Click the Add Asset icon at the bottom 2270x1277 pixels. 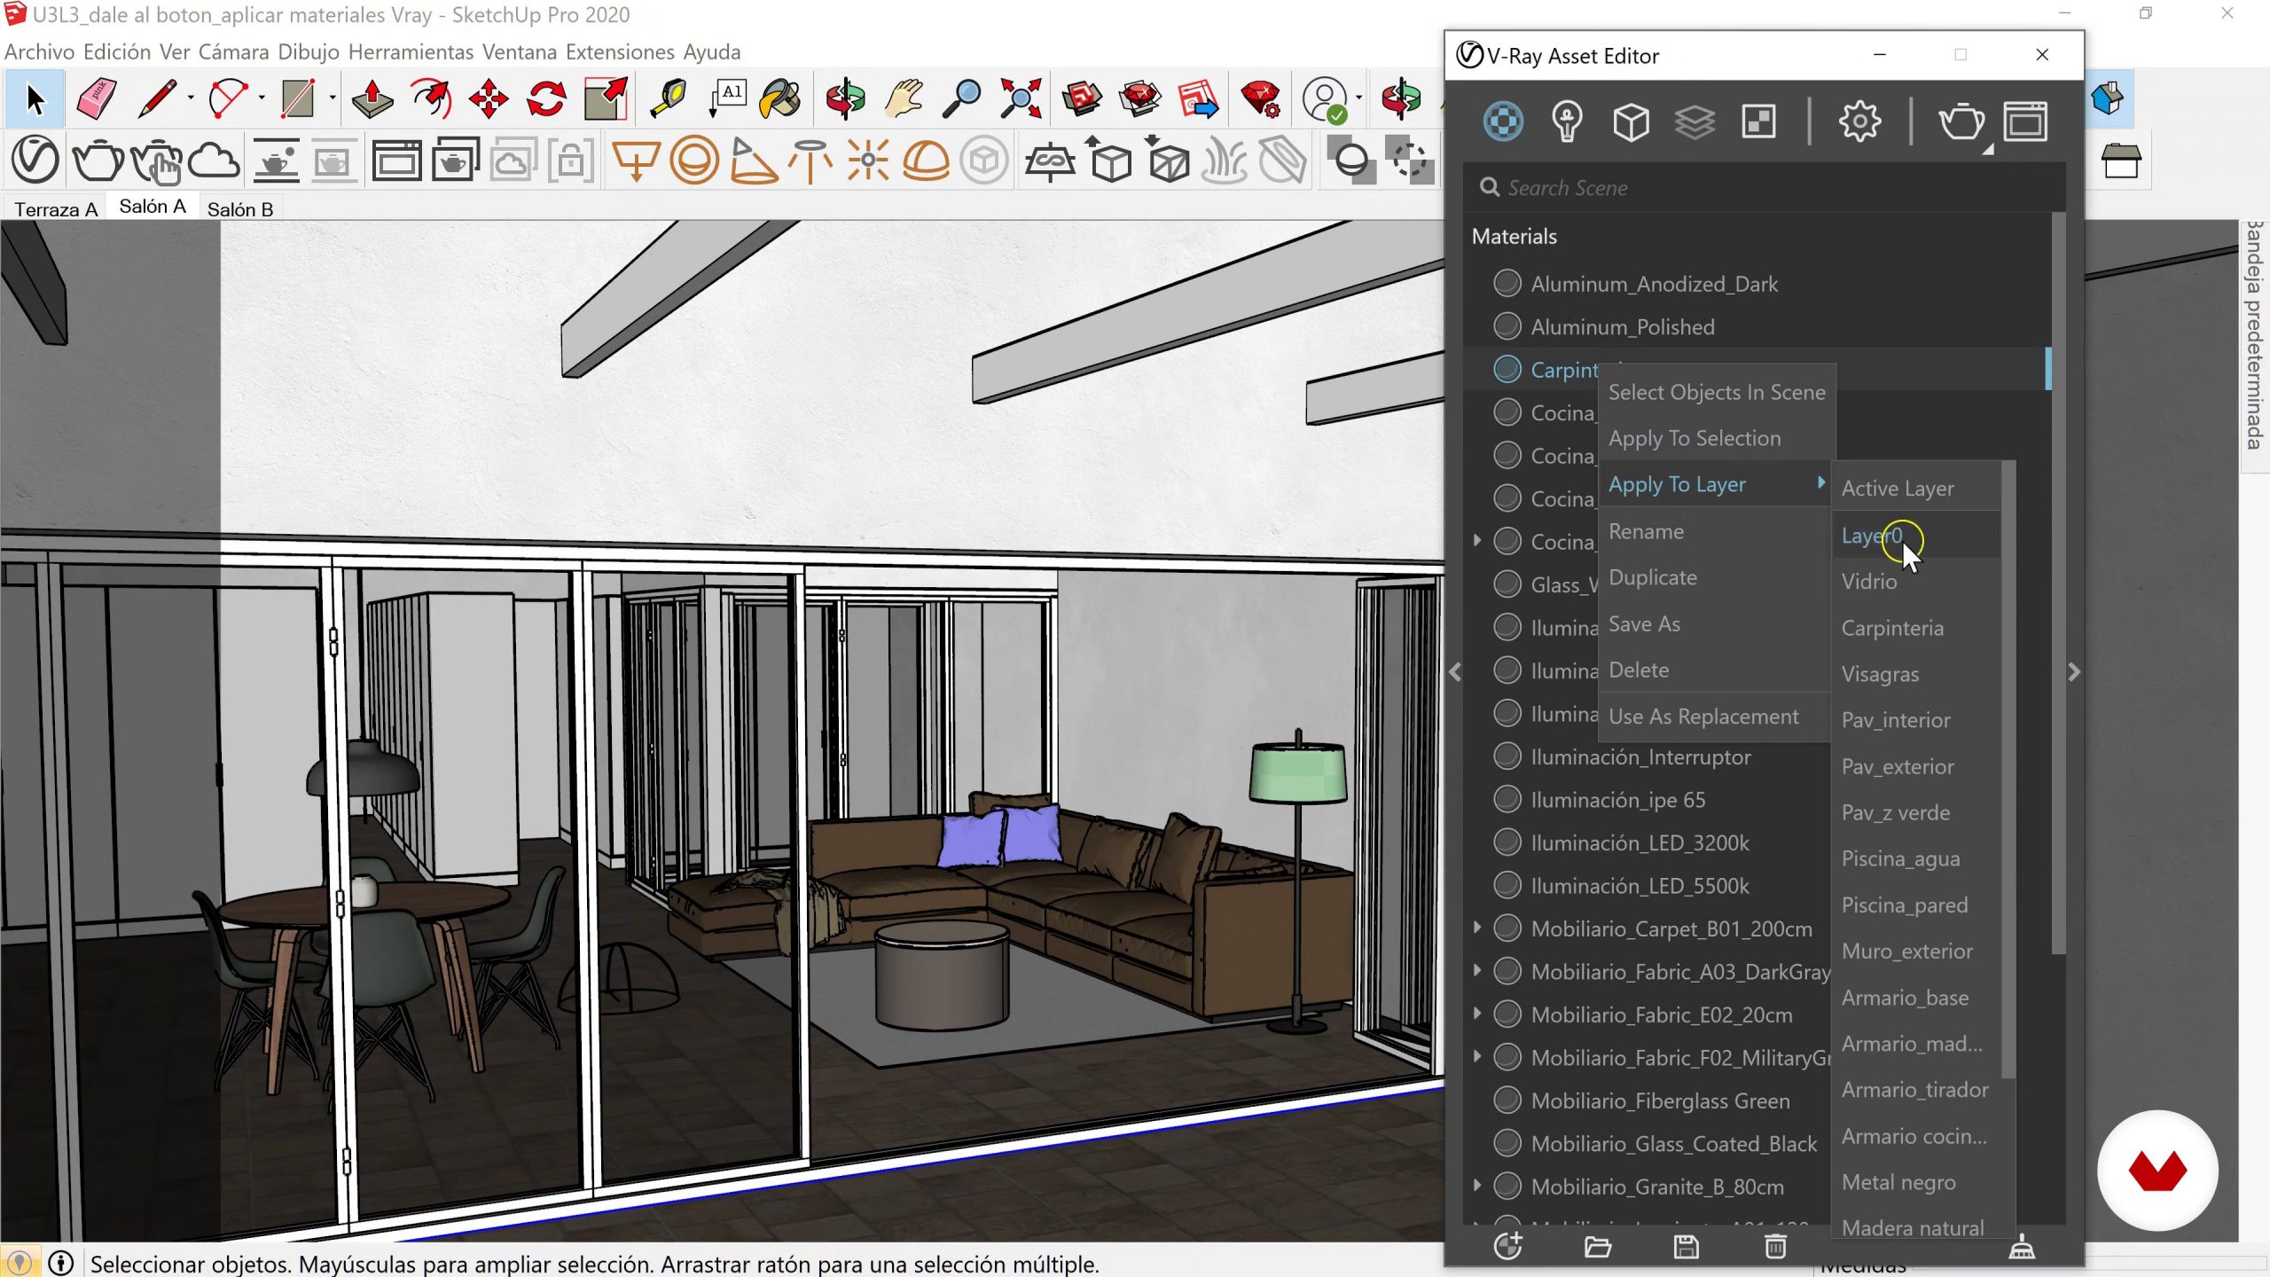[x=1507, y=1246]
